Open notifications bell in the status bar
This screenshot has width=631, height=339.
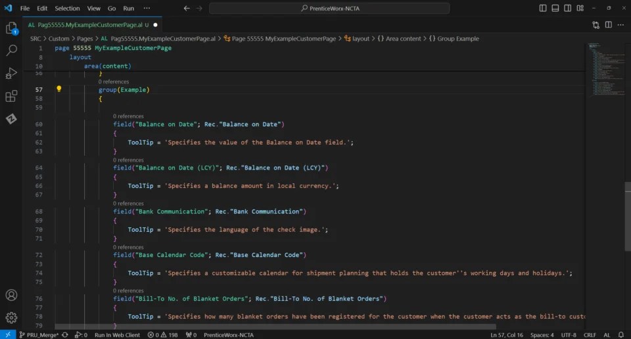point(621,334)
